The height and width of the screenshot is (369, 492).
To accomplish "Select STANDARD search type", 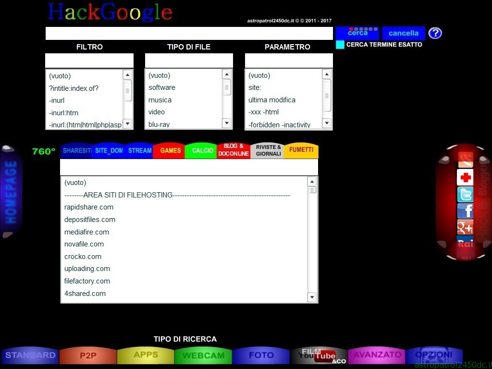I will (30, 355).
